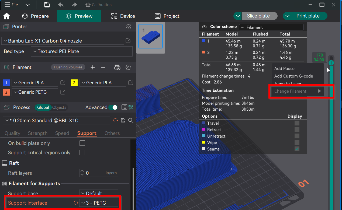Undo the last action
Viewport: 342px width, 210px height.
pyautogui.click(x=60, y=5)
